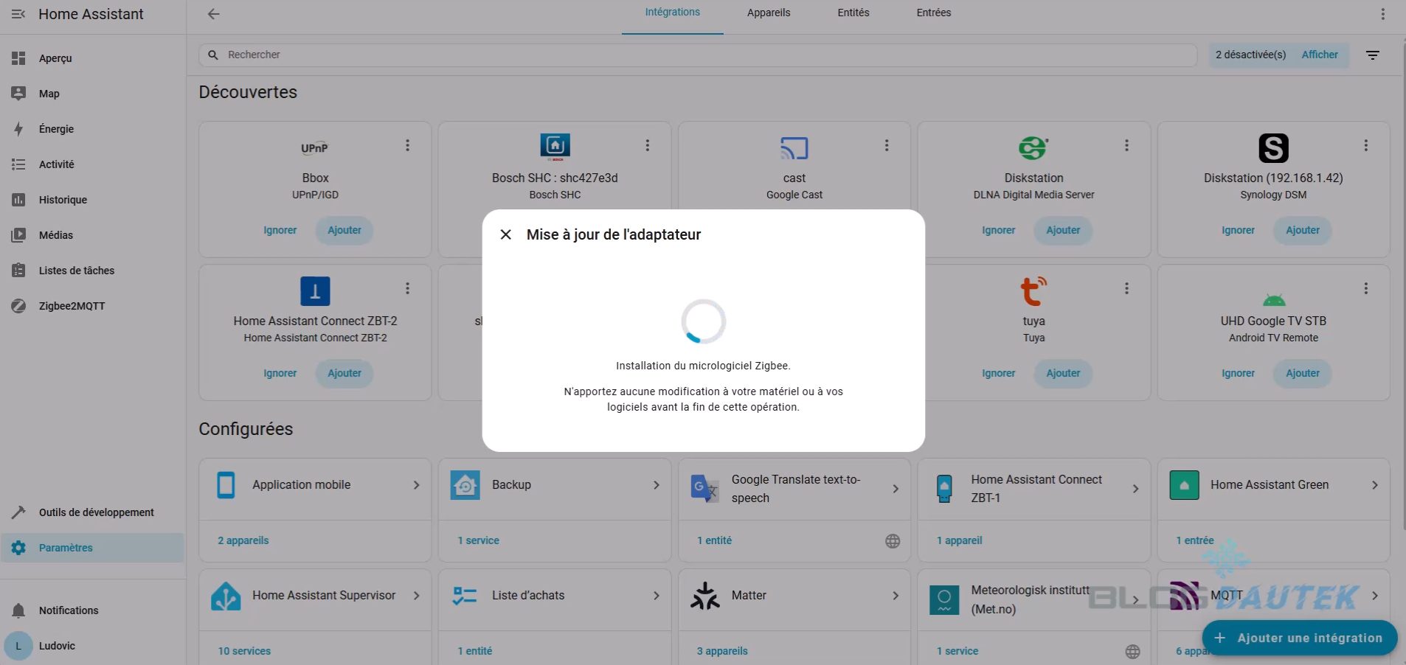Open Bbox card three-dot menu
This screenshot has width=1406, height=665.
pos(407,146)
